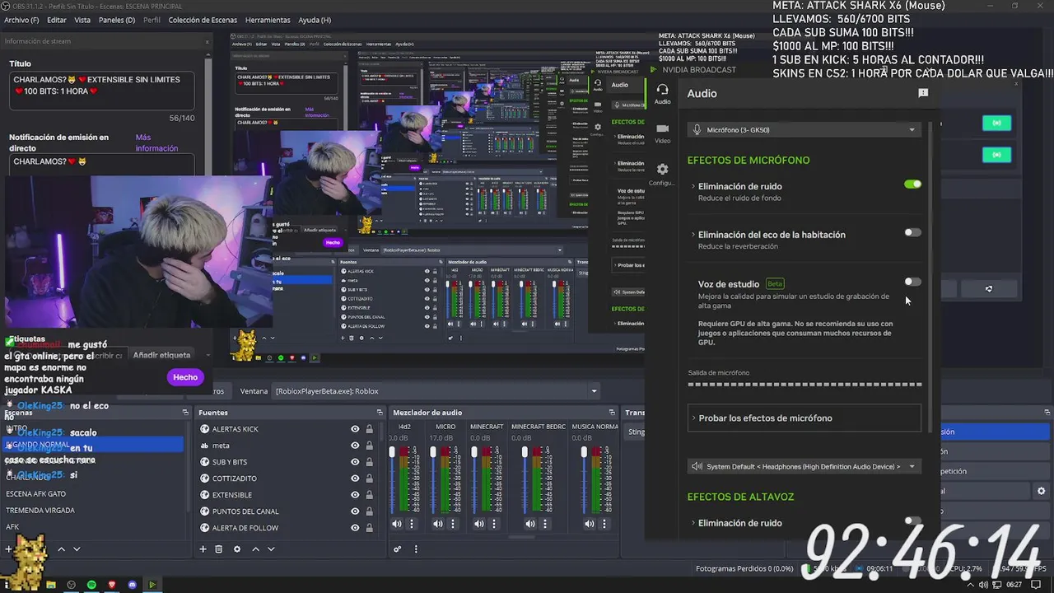Hide the meta text source
1054x593 pixels.
355,446
